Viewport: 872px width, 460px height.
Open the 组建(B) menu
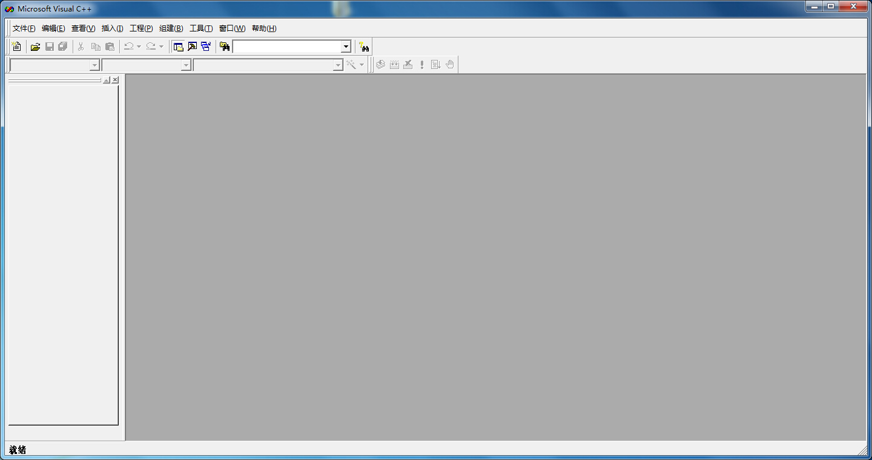click(x=171, y=28)
